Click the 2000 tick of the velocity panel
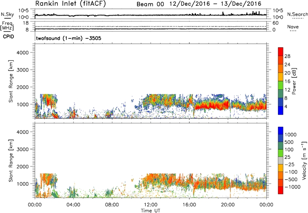 (x=22, y=166)
